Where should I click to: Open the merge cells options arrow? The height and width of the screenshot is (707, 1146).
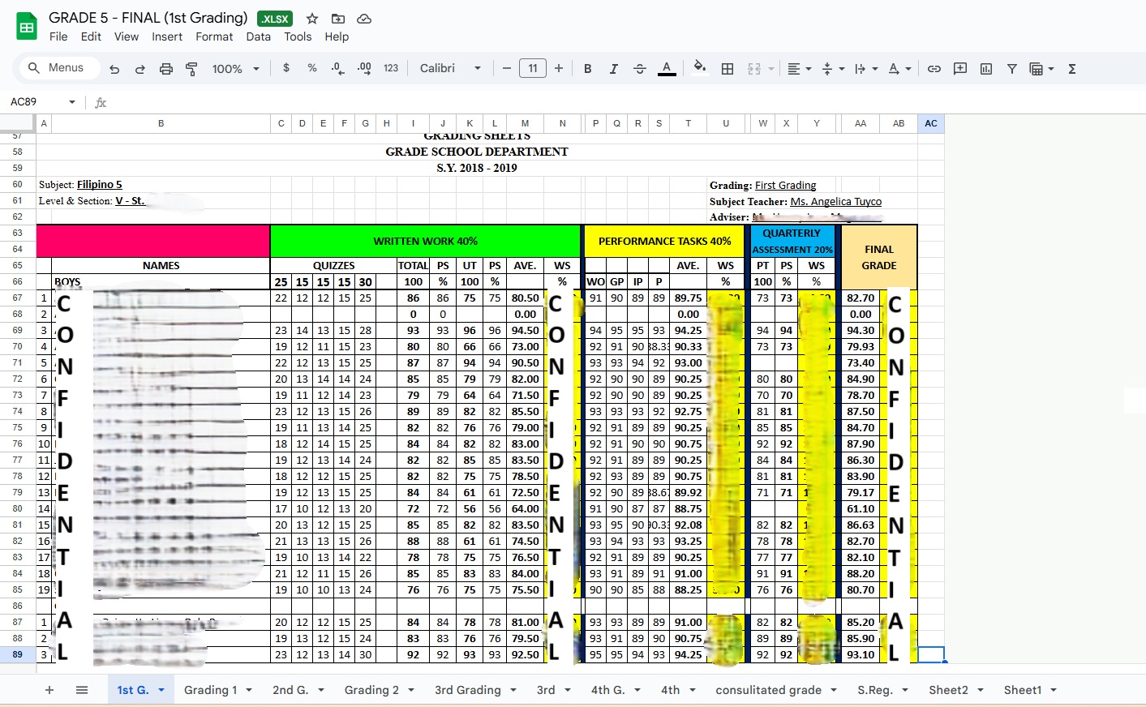pyautogui.click(x=771, y=69)
